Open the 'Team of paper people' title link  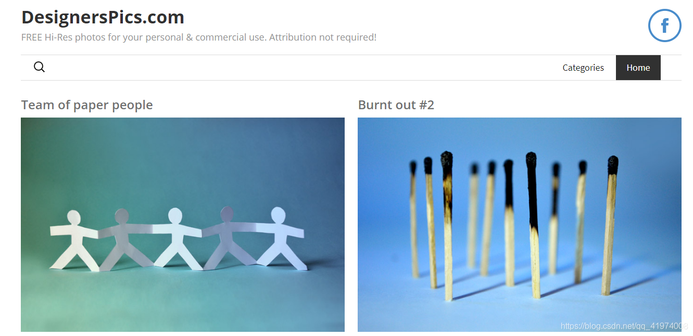[87, 105]
